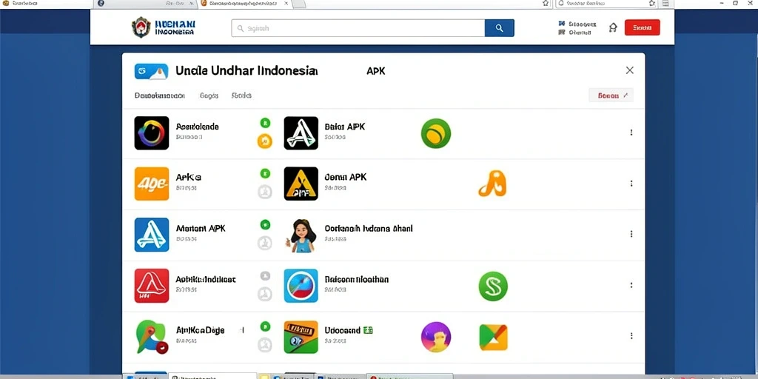
Task: Open more options for girl avatar row
Action: coord(631,234)
